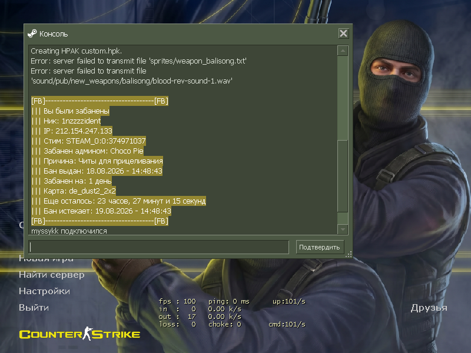471x353 pixels.
Task: Click line with blood-rev-sound-1.wav path
Action: coord(132,81)
